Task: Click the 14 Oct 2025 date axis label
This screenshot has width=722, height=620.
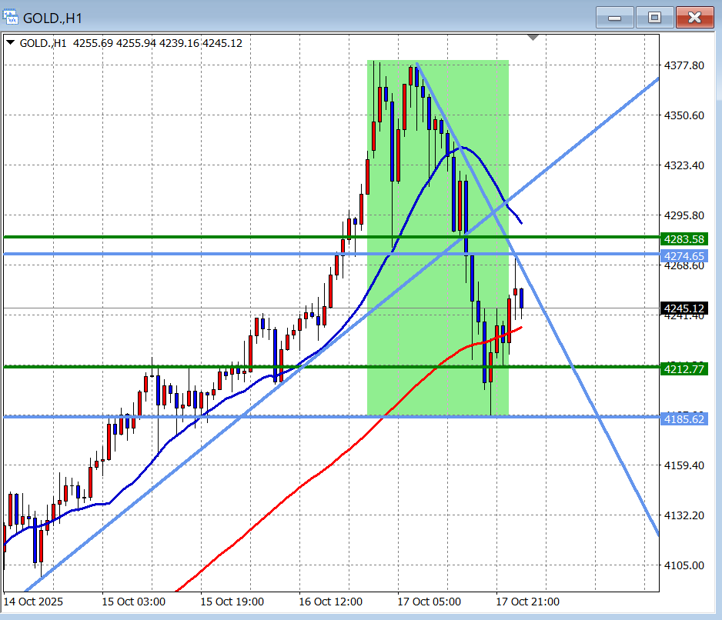Action: click(x=34, y=602)
